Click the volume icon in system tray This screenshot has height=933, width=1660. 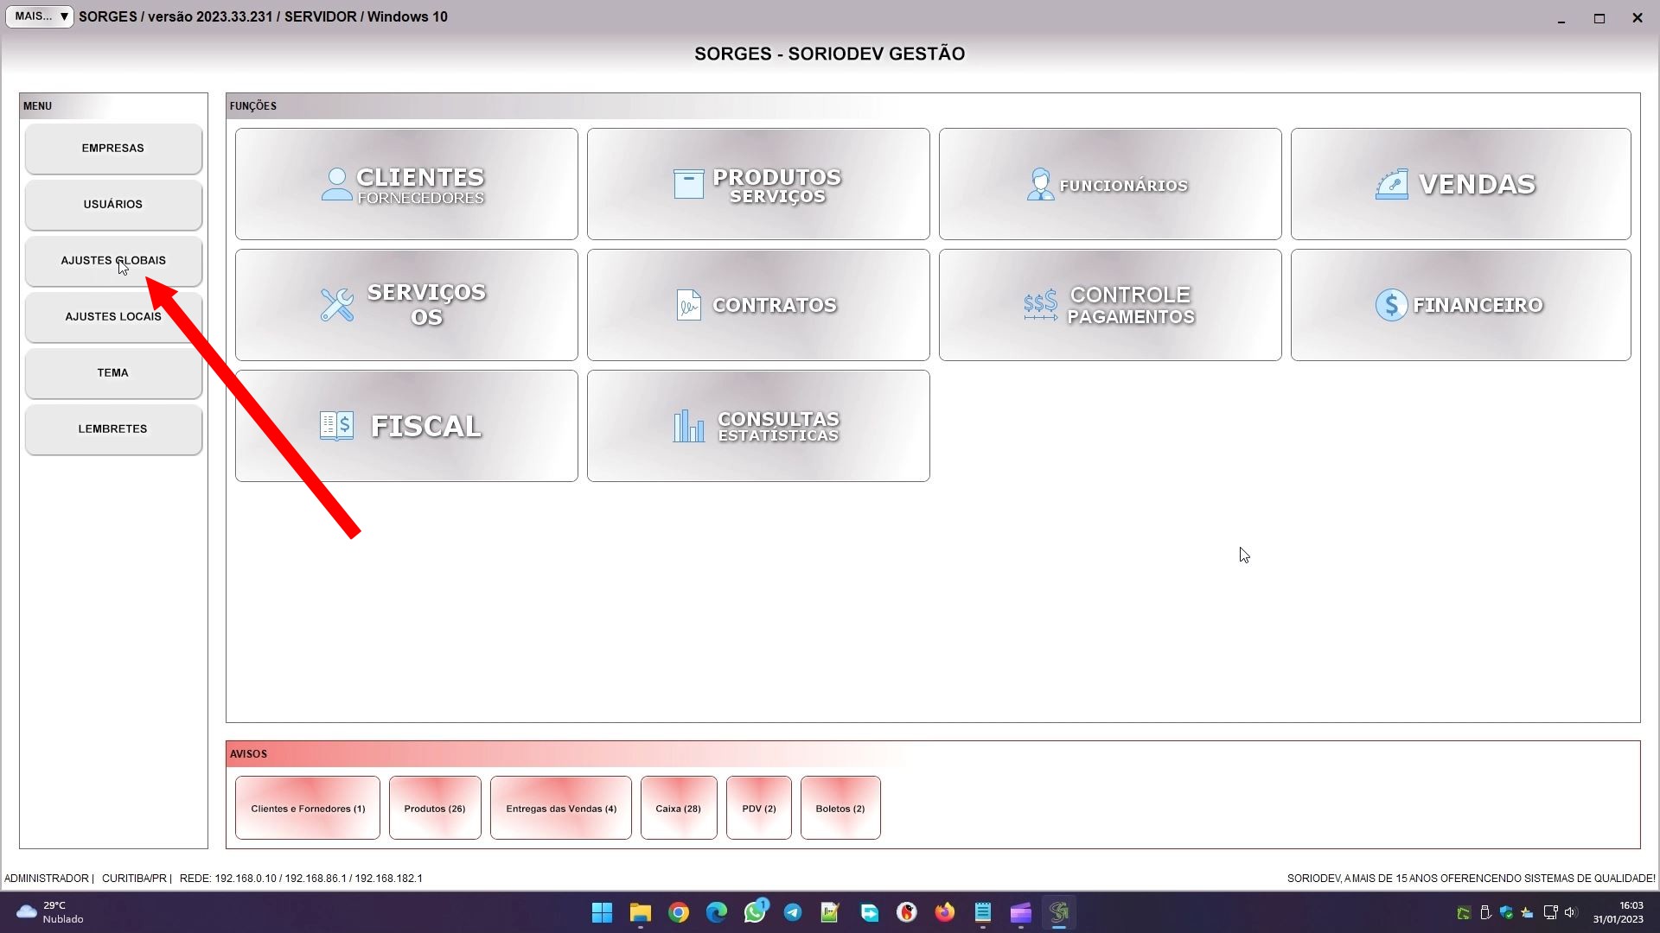coord(1571,912)
